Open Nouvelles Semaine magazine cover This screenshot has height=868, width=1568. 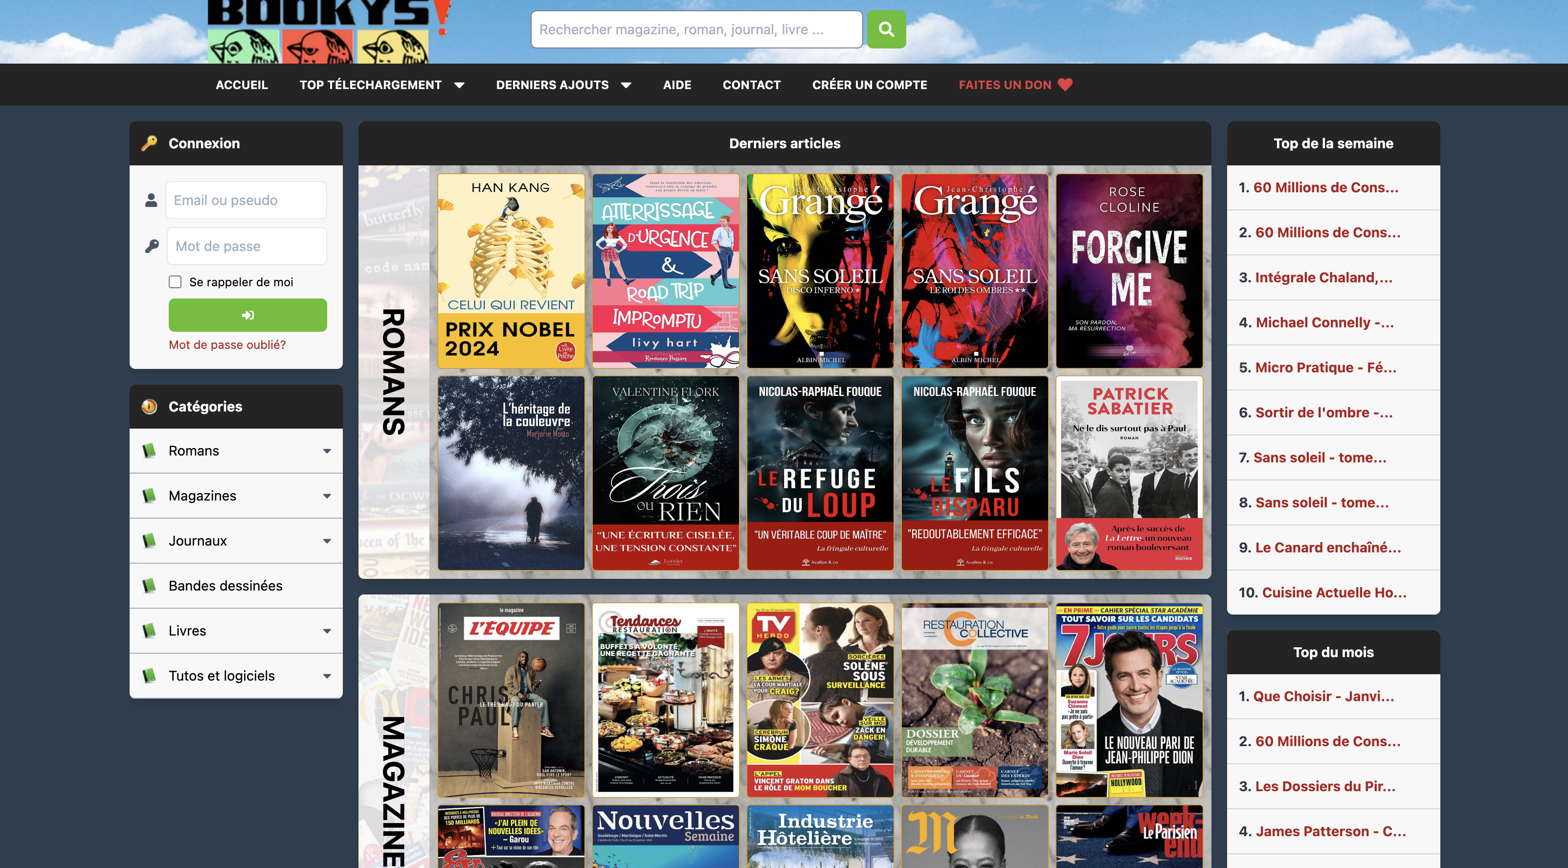665,836
